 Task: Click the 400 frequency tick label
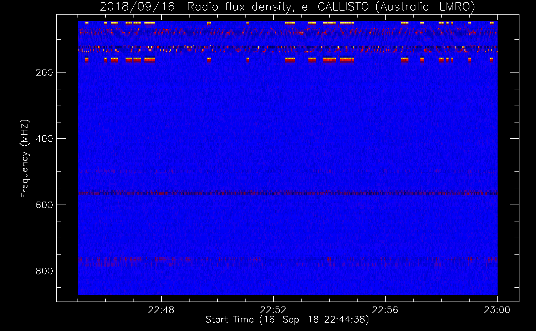click(x=44, y=139)
